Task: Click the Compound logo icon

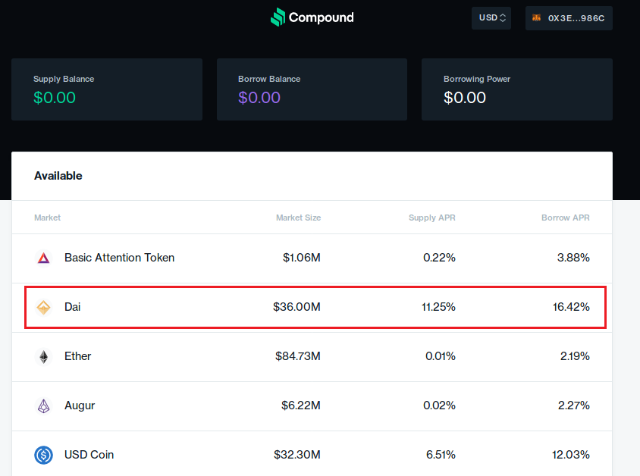Action: [x=278, y=17]
